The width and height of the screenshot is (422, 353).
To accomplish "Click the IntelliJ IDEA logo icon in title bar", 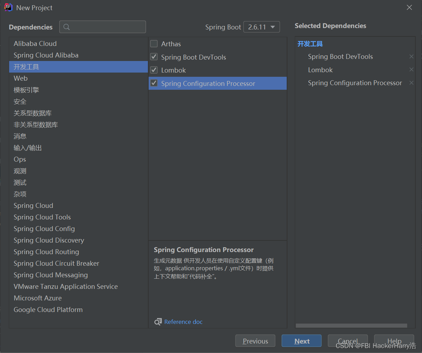I will (x=8, y=7).
